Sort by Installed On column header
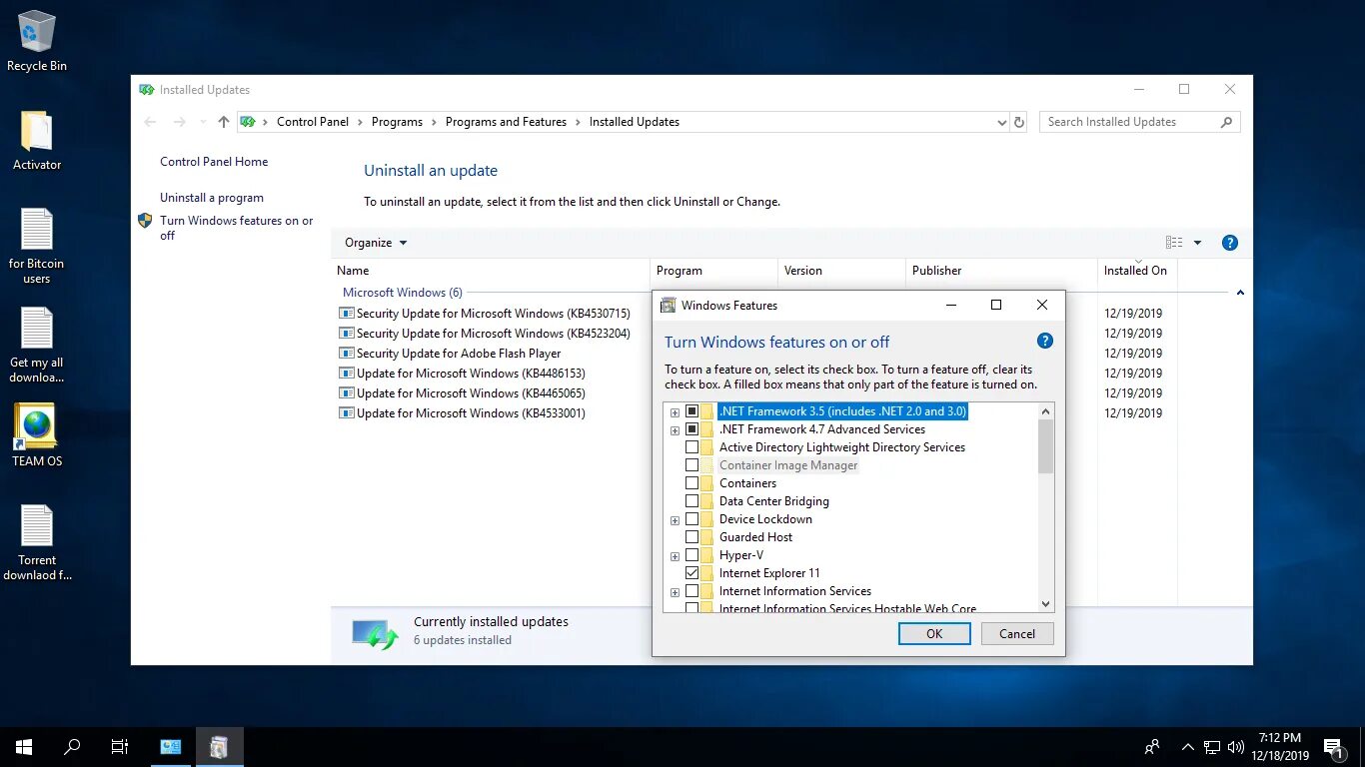This screenshot has width=1365, height=767. [x=1136, y=271]
